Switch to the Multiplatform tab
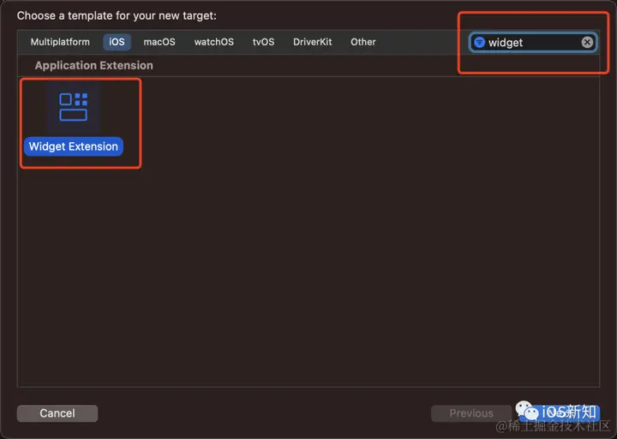The height and width of the screenshot is (439, 617). click(x=60, y=42)
